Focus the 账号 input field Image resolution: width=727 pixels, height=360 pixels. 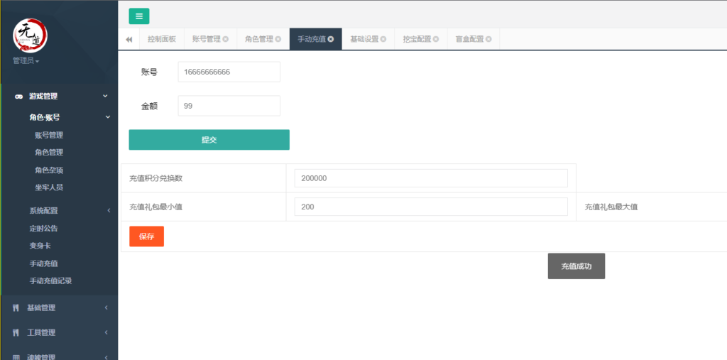coord(229,72)
